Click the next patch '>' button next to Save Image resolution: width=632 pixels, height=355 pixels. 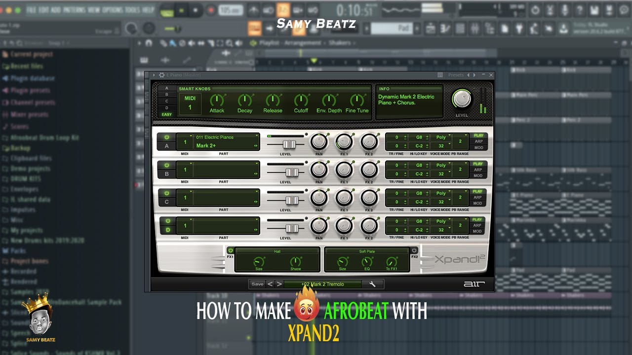point(279,284)
